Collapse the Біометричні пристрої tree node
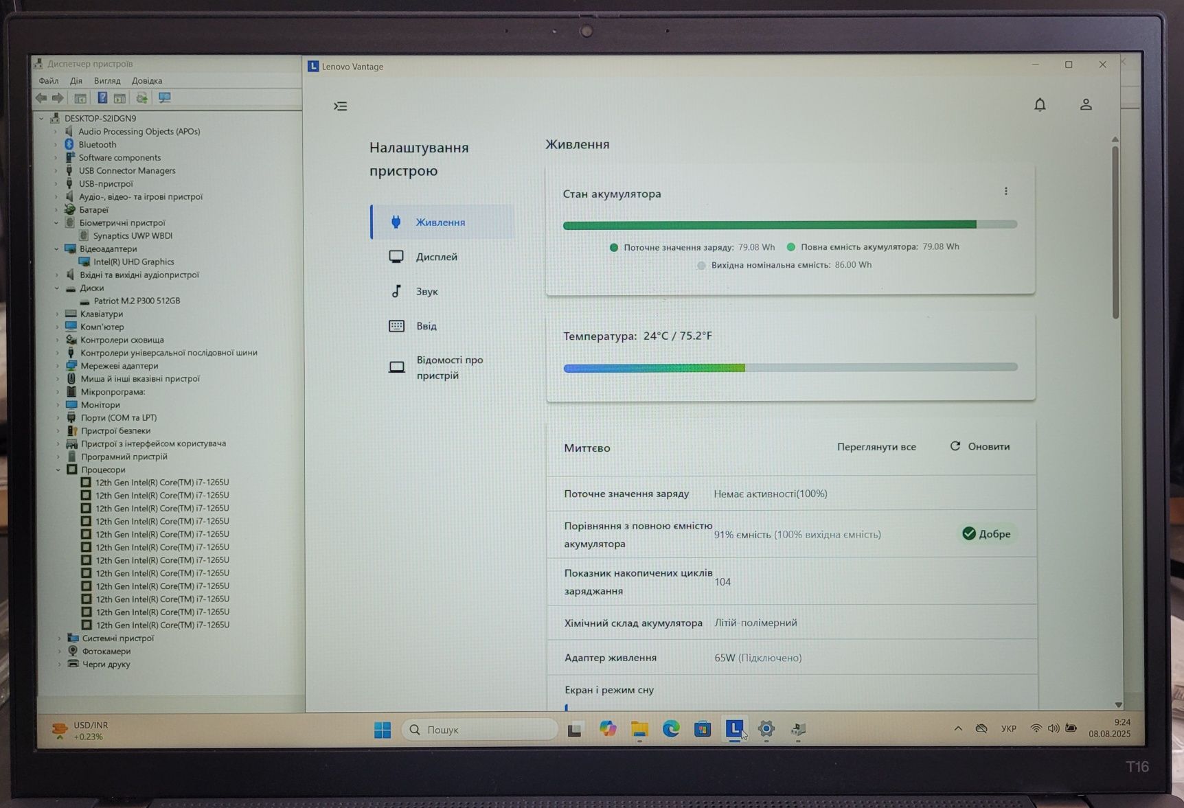1184x808 pixels. pyautogui.click(x=56, y=223)
